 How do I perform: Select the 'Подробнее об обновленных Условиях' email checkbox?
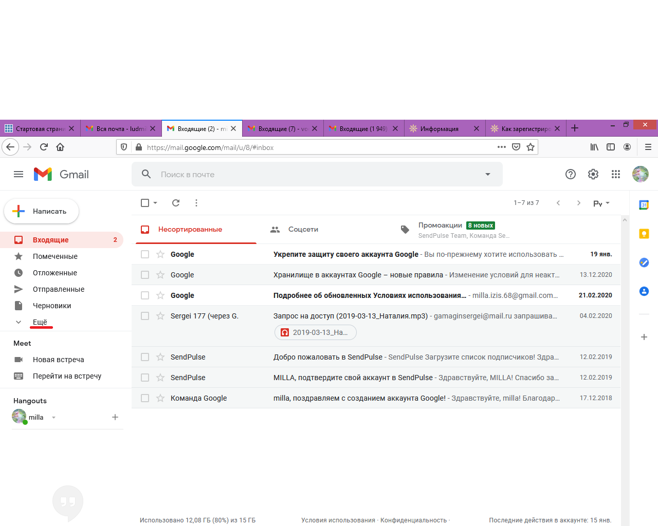(x=145, y=295)
